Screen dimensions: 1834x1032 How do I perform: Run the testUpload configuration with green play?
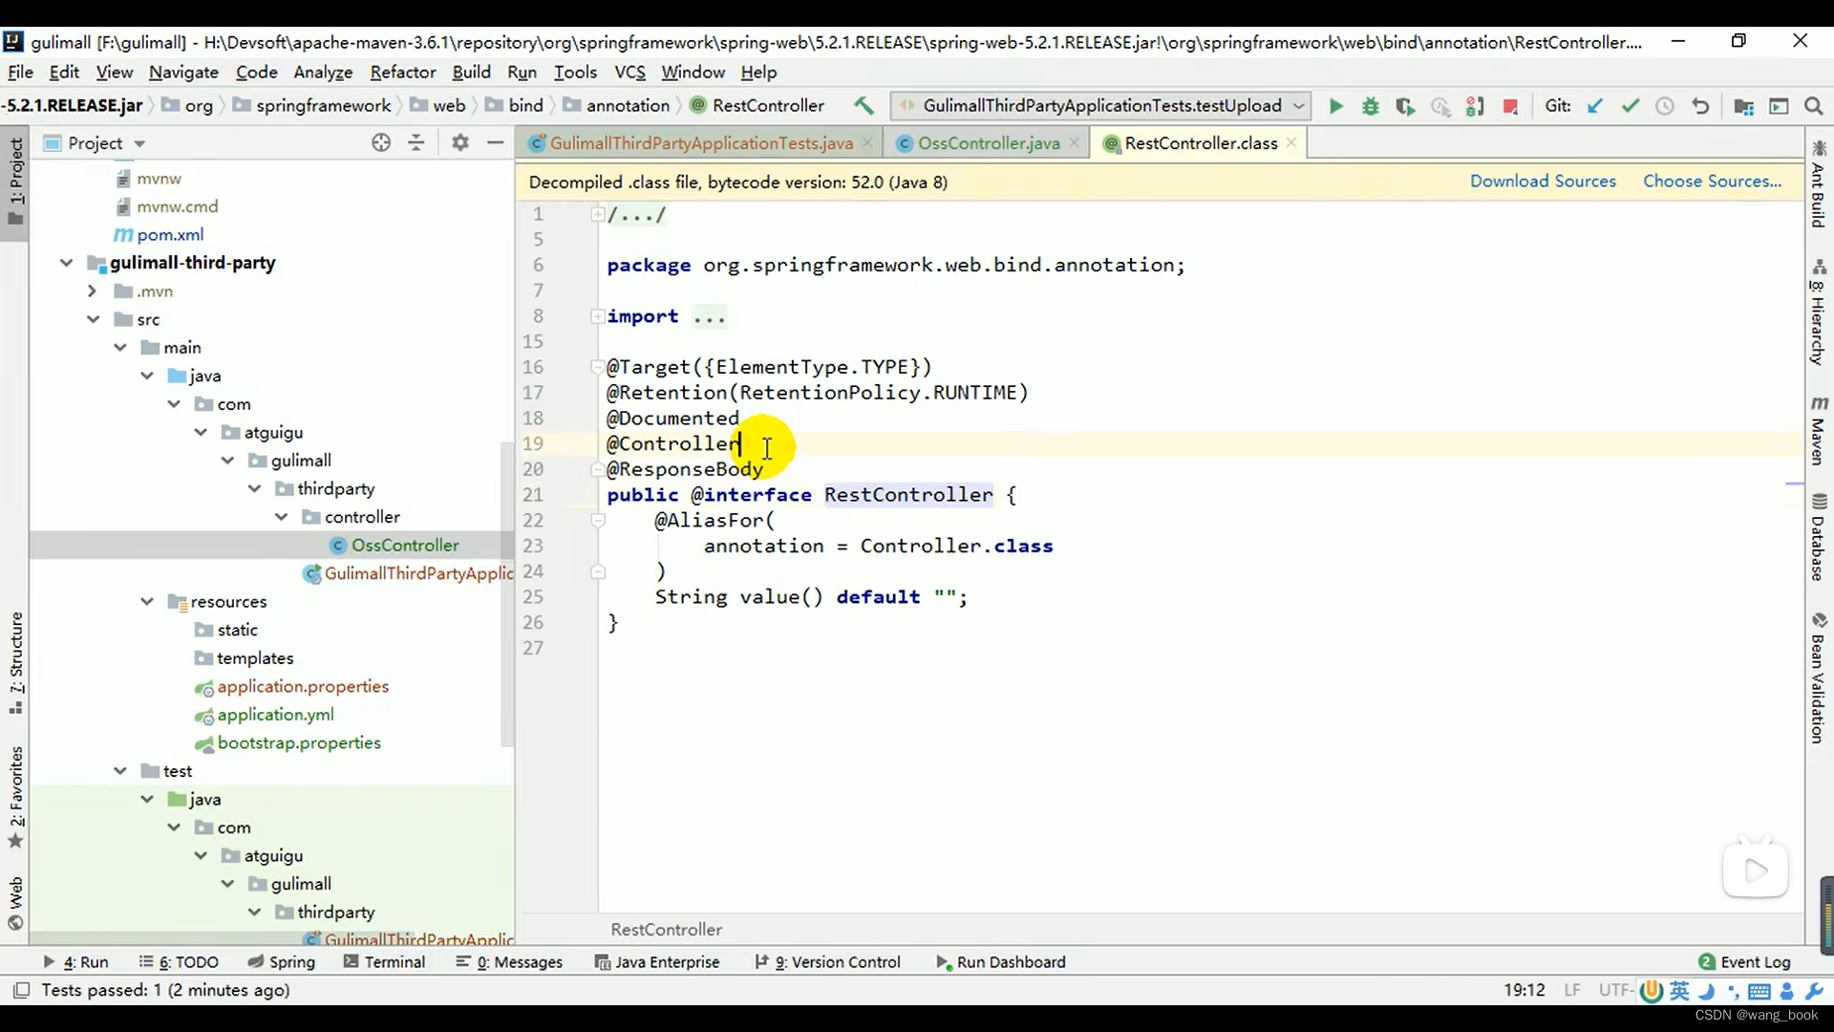[x=1336, y=106]
